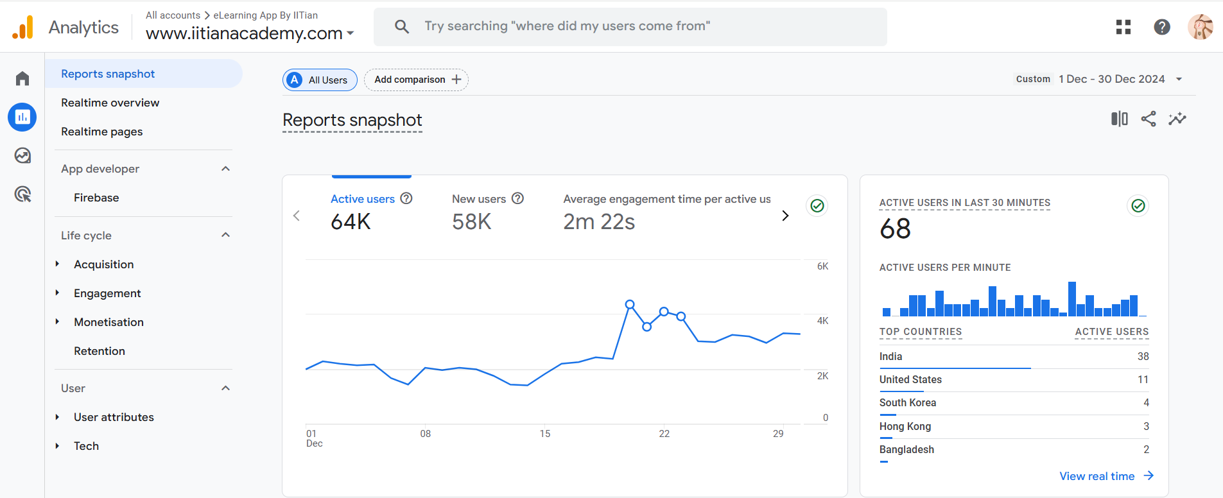
Task: Open the property selector www.iitianacademy.com
Action: click(250, 33)
